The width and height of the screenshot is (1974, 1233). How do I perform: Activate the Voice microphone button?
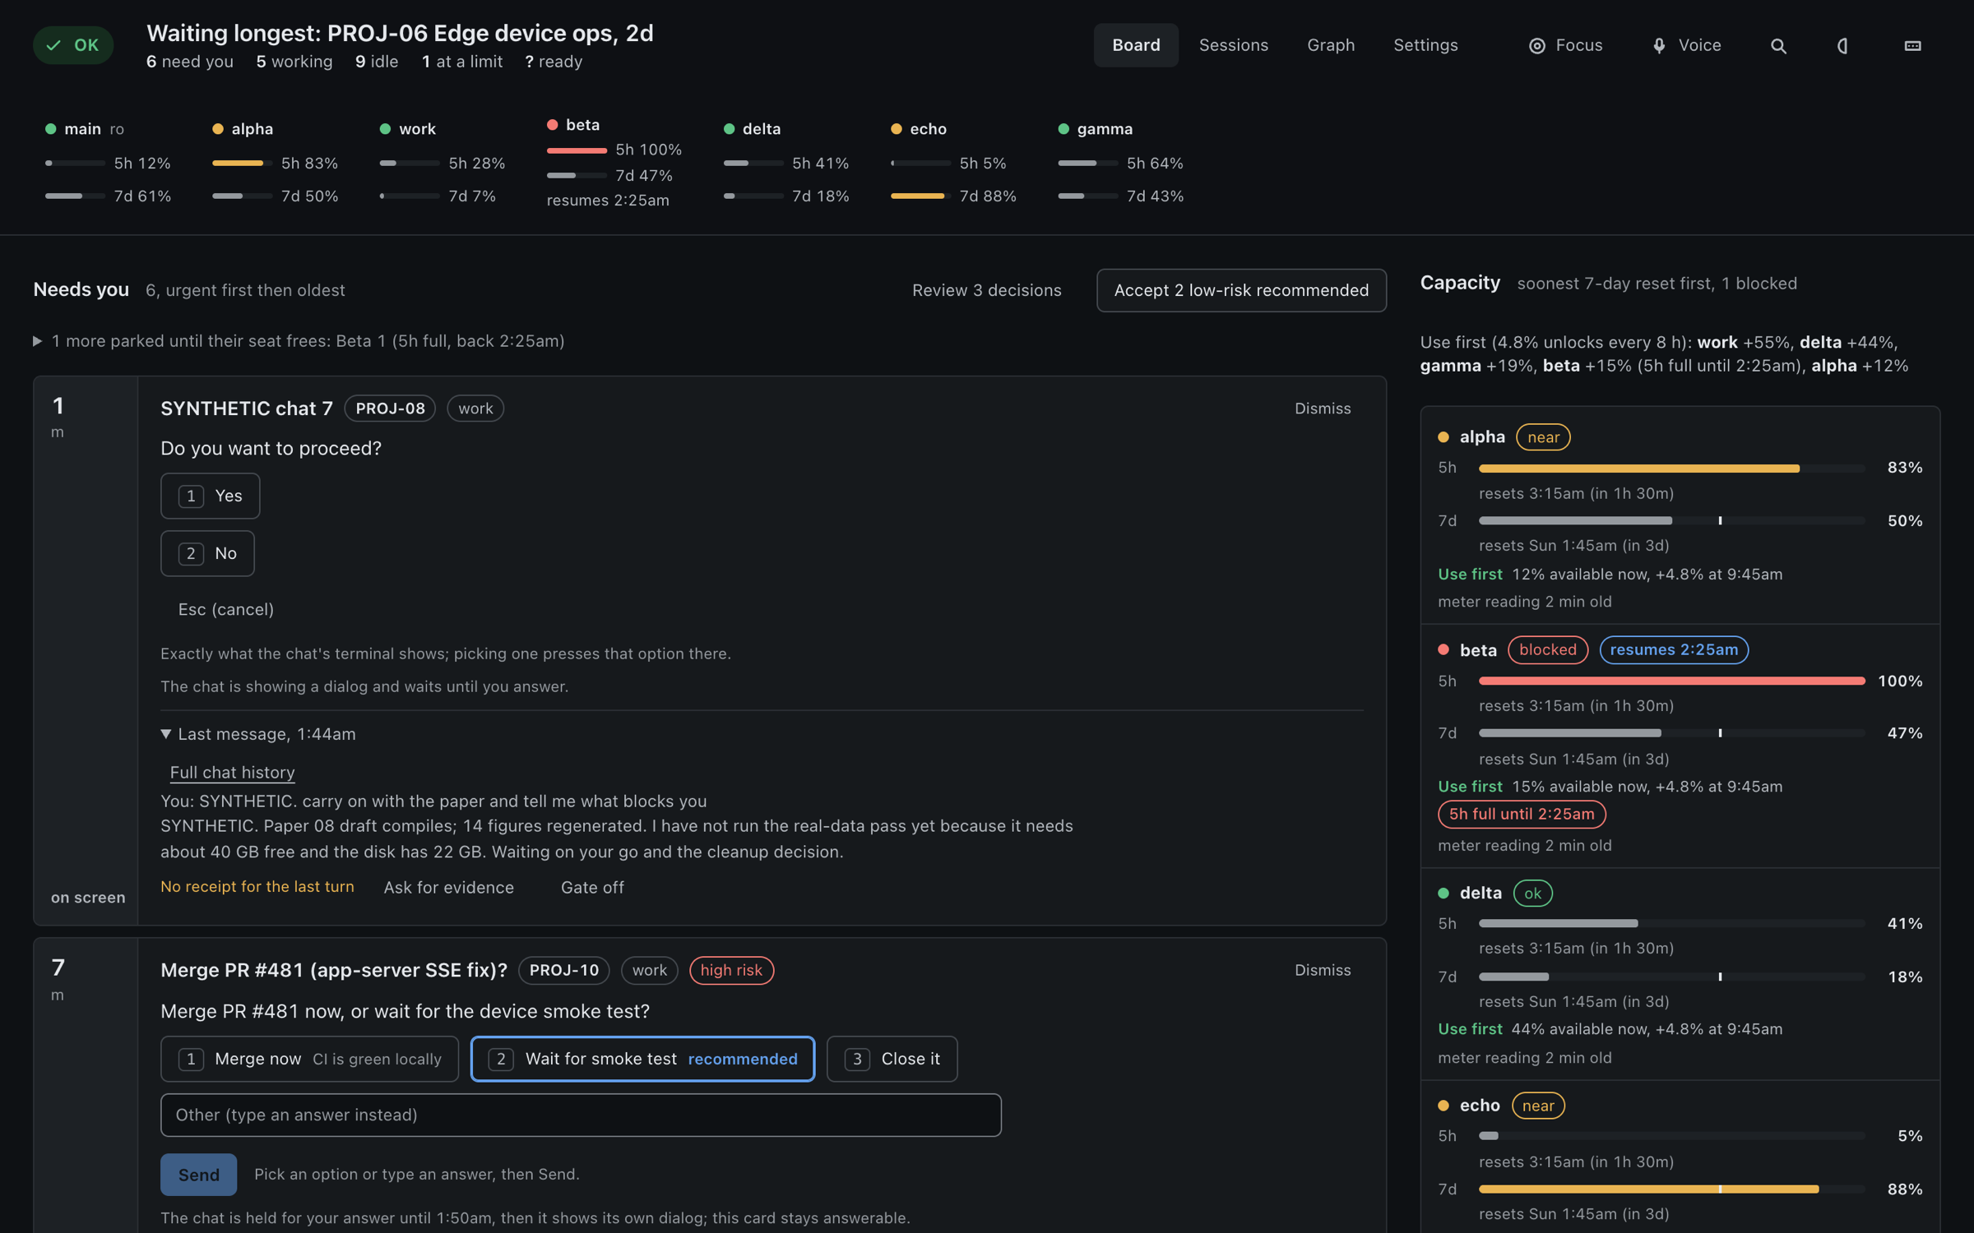coord(1686,45)
